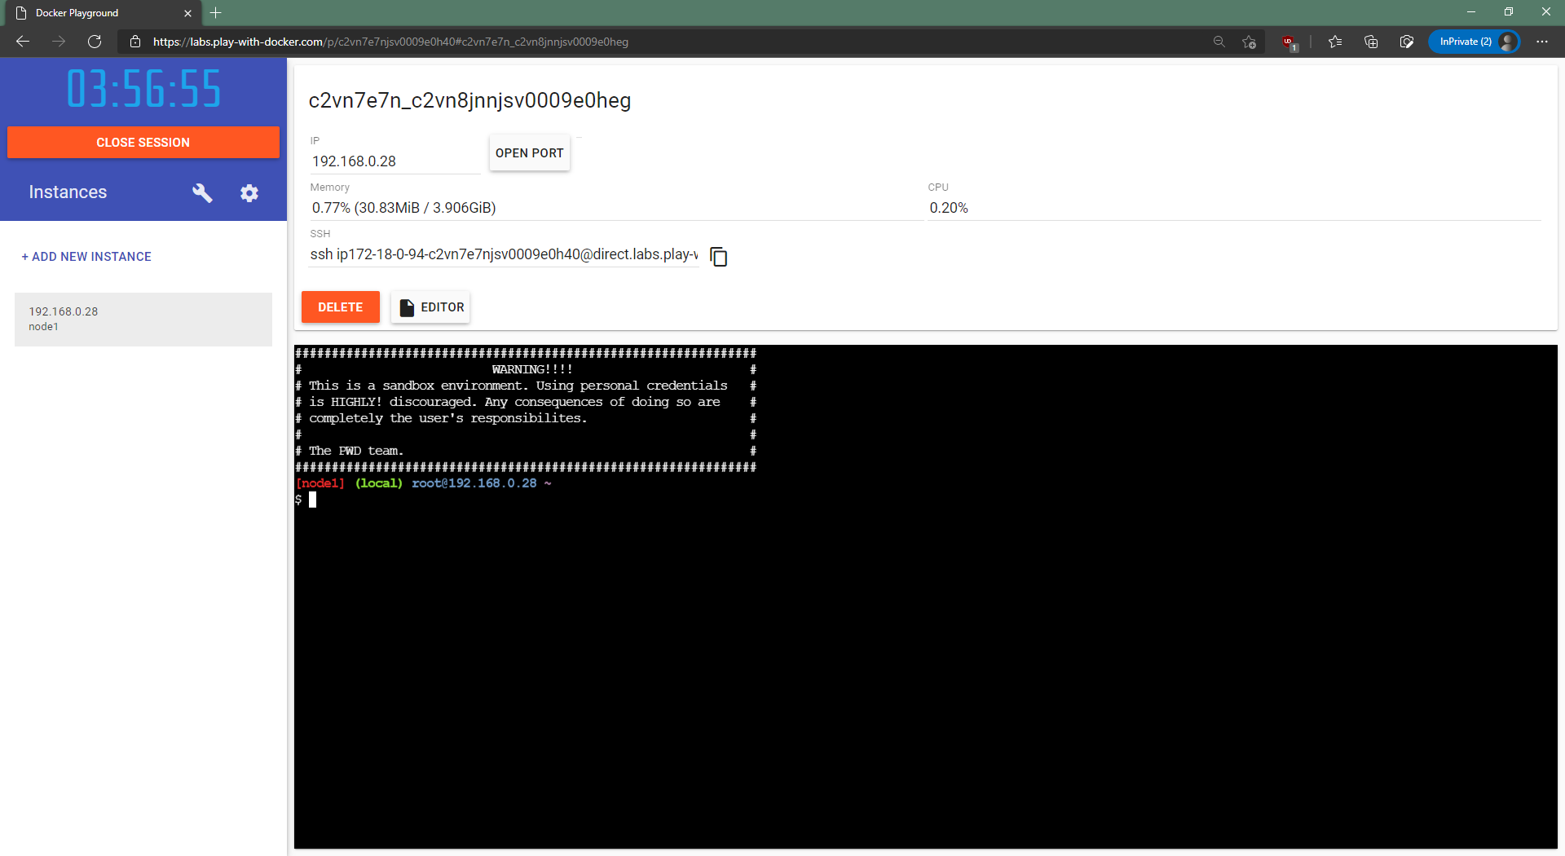Click 'The PWD team.' terminal line
The image size is (1565, 856).
pyautogui.click(x=356, y=451)
